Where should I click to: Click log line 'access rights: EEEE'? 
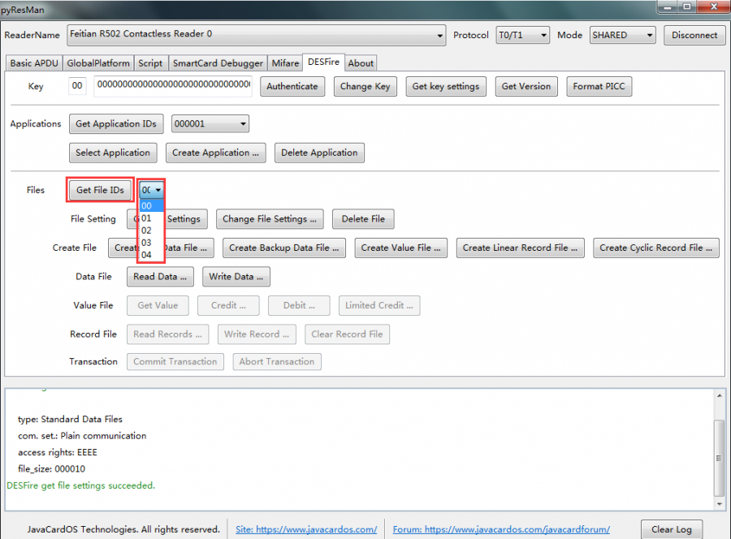pyautogui.click(x=58, y=452)
